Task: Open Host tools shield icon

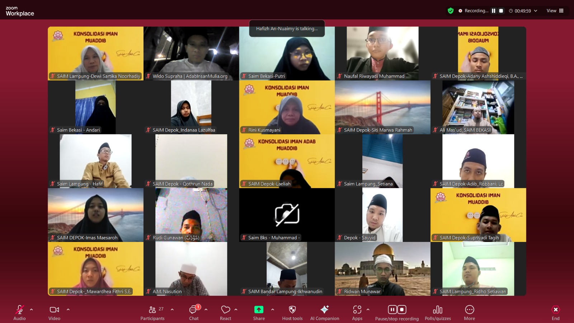Action: [292, 312]
